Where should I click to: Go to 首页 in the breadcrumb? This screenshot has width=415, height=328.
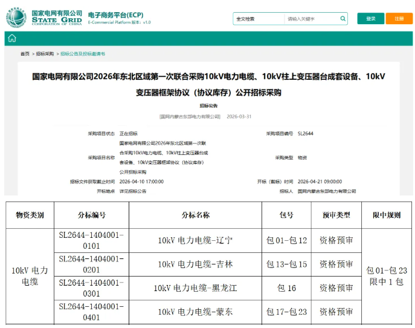click(x=25, y=54)
